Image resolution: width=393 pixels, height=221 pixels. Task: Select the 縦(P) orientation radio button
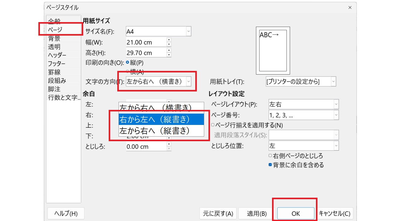coord(127,63)
